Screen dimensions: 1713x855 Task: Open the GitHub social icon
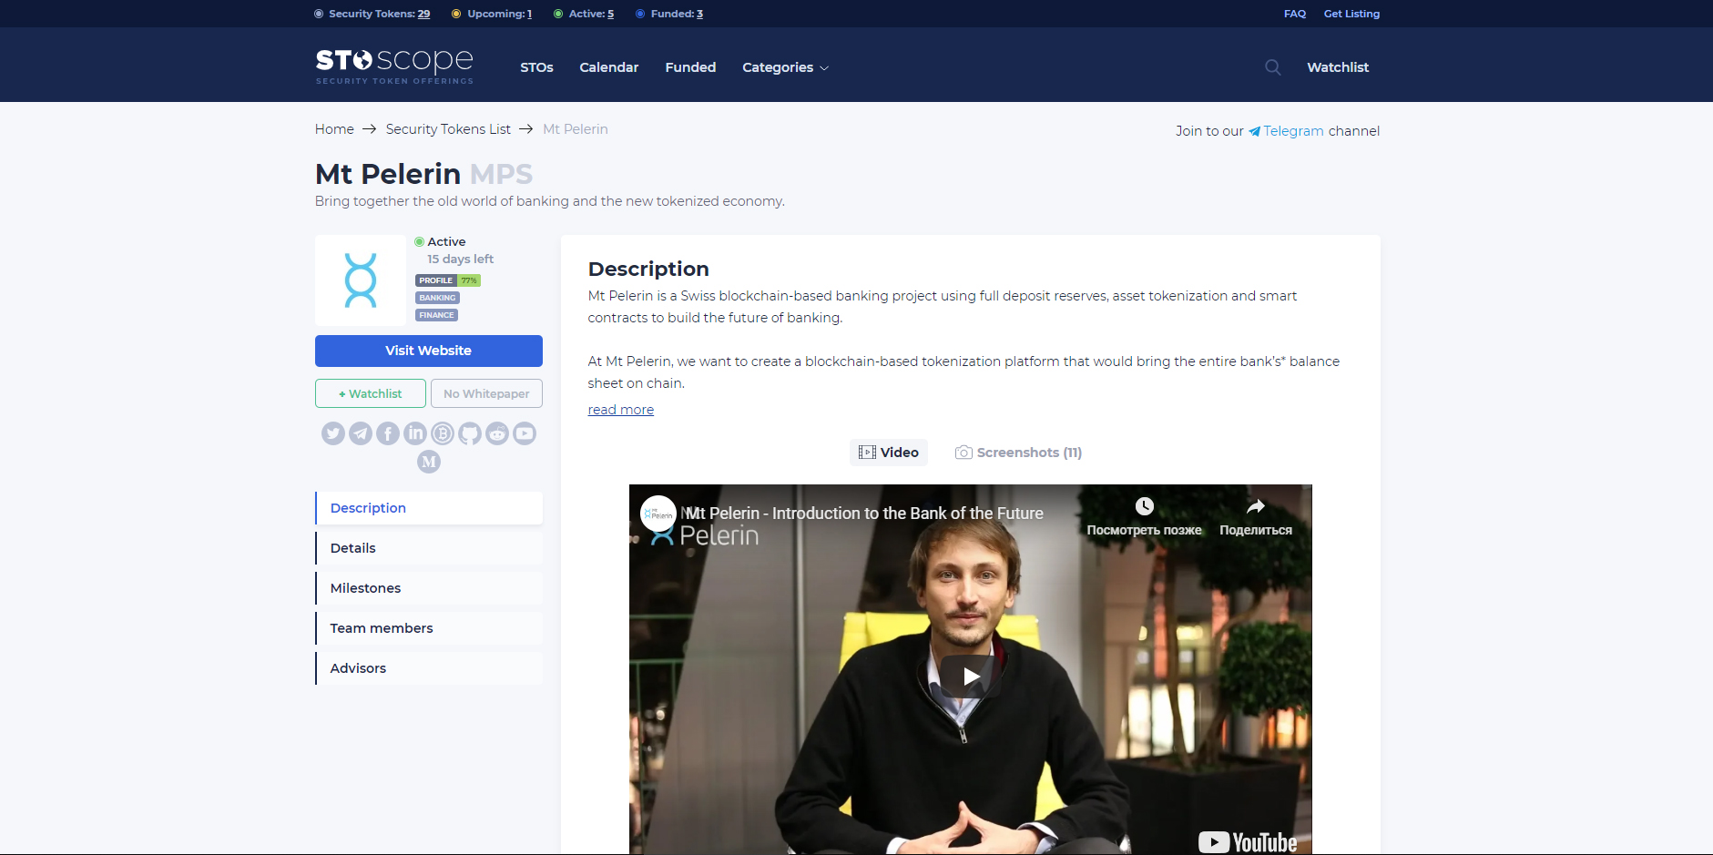point(470,433)
